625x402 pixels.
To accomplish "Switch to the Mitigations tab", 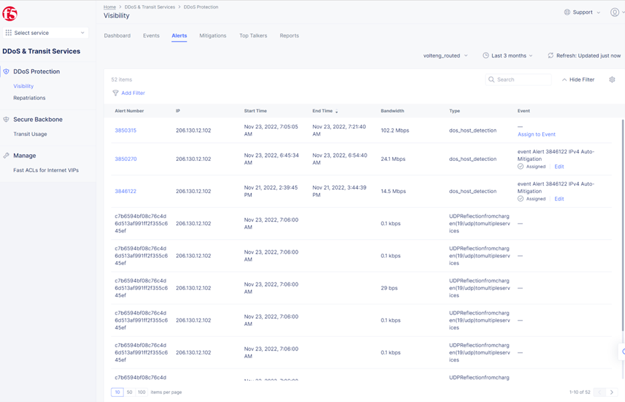I will [212, 35].
